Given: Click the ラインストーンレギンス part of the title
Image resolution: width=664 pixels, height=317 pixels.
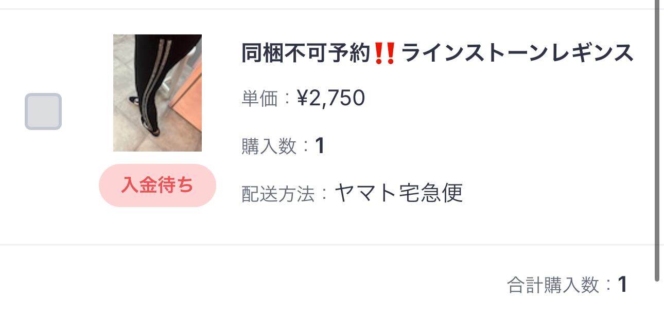Looking at the screenshot, I should pyautogui.click(x=517, y=53).
